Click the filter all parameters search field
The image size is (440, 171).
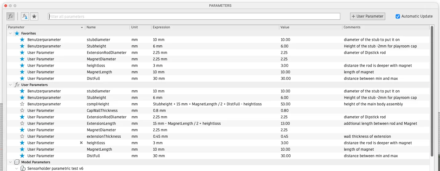tap(194, 16)
